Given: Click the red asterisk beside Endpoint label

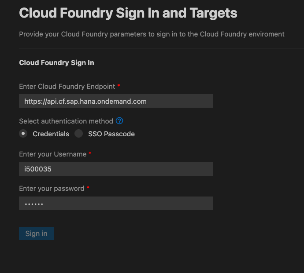Looking at the screenshot, I should coord(119,85).
